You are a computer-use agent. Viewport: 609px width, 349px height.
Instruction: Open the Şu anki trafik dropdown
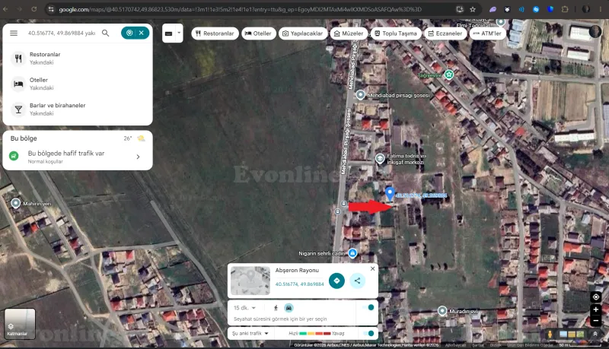pyautogui.click(x=250, y=334)
